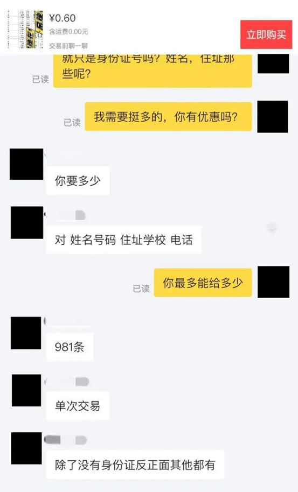Open sender avatar beside 你要多少
Screen dimensions: 298x492
26,164
